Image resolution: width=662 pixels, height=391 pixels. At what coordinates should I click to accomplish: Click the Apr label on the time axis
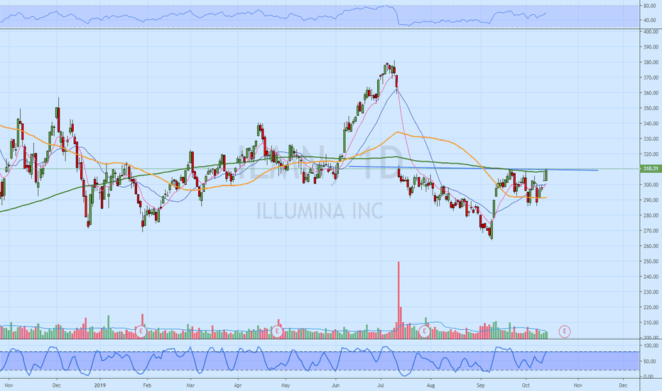pyautogui.click(x=238, y=385)
